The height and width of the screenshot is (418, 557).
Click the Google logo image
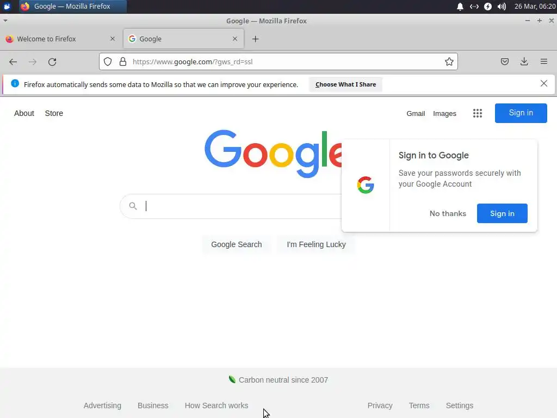(x=273, y=154)
